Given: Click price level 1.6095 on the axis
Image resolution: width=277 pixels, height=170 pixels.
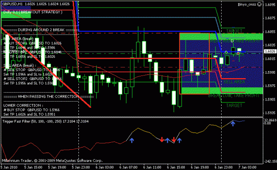Looking at the screenshot, I should (270, 4).
